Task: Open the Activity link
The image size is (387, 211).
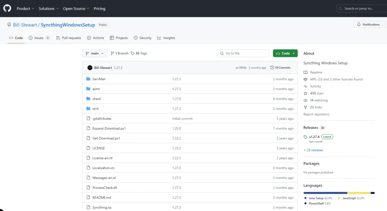Action: [316, 86]
